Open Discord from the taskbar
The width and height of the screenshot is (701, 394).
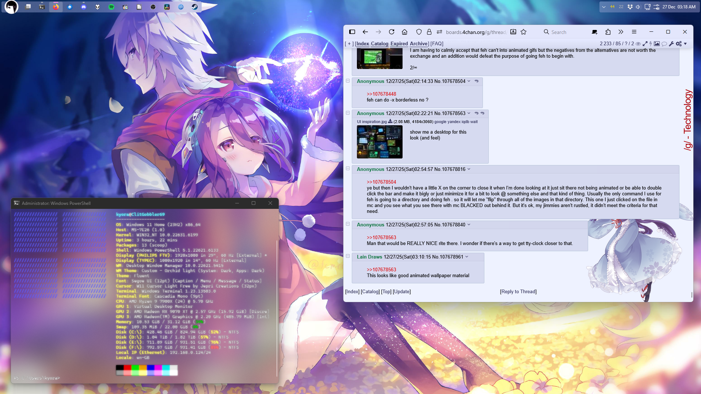pyautogui.click(x=84, y=7)
